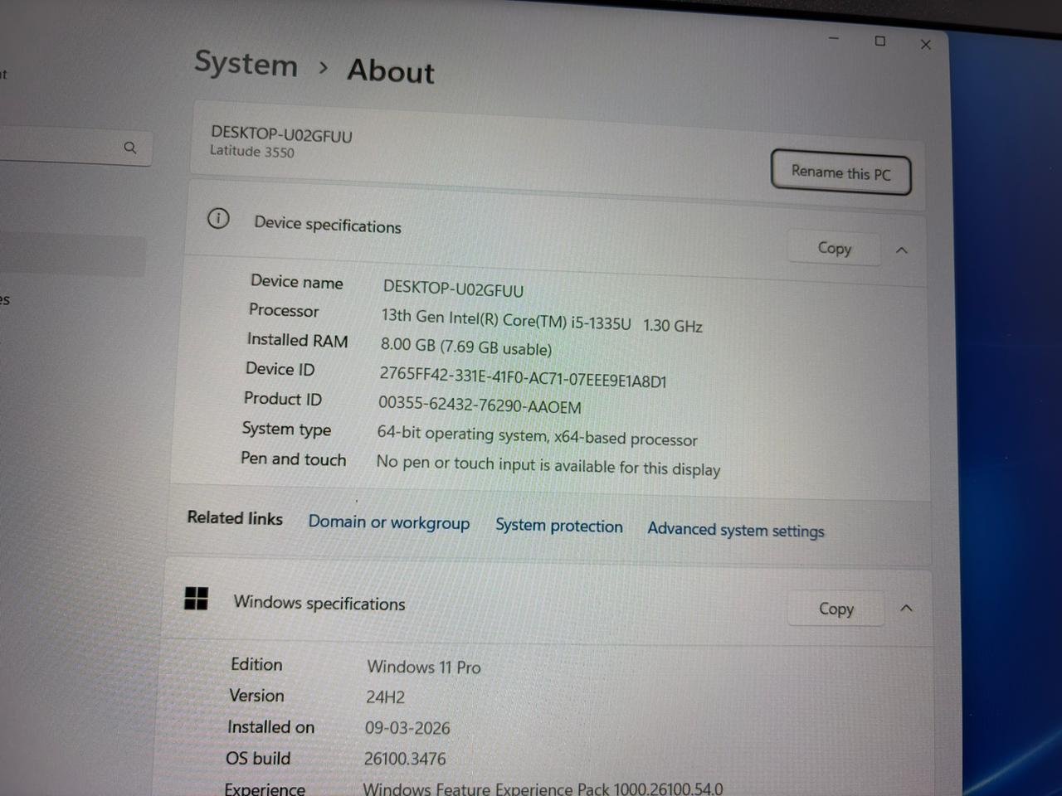Close the Settings window

pos(926,45)
